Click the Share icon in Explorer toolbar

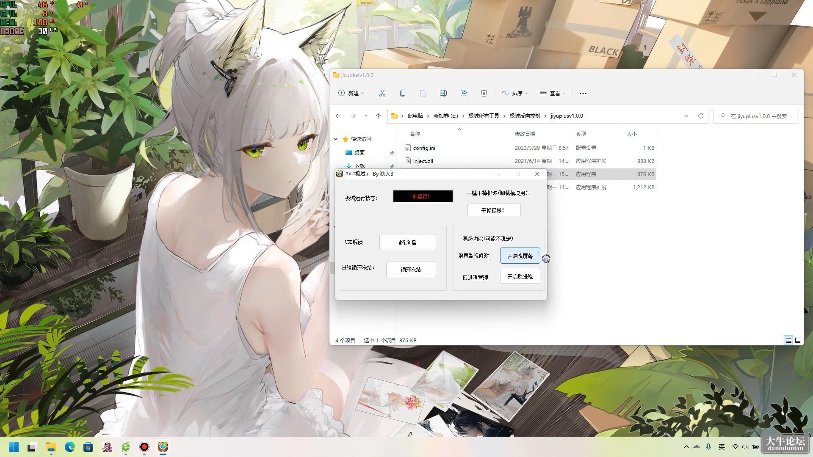463,93
